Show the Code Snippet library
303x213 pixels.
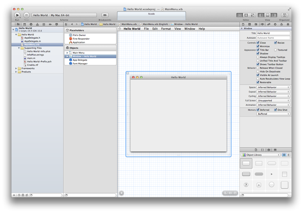coord(262,150)
